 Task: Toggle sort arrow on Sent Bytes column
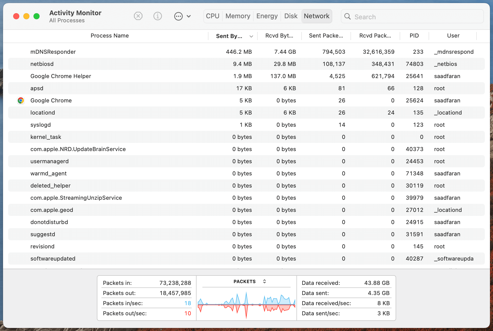(251, 36)
